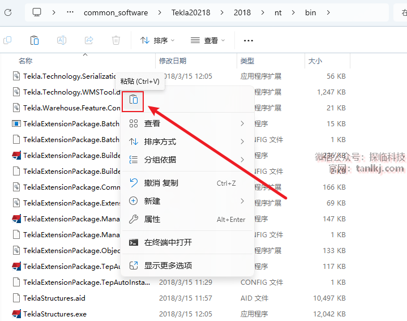Viewport: 407px width, 321px height.
Task: Open the 分组依据 submenu in context menu
Action: pos(187,160)
